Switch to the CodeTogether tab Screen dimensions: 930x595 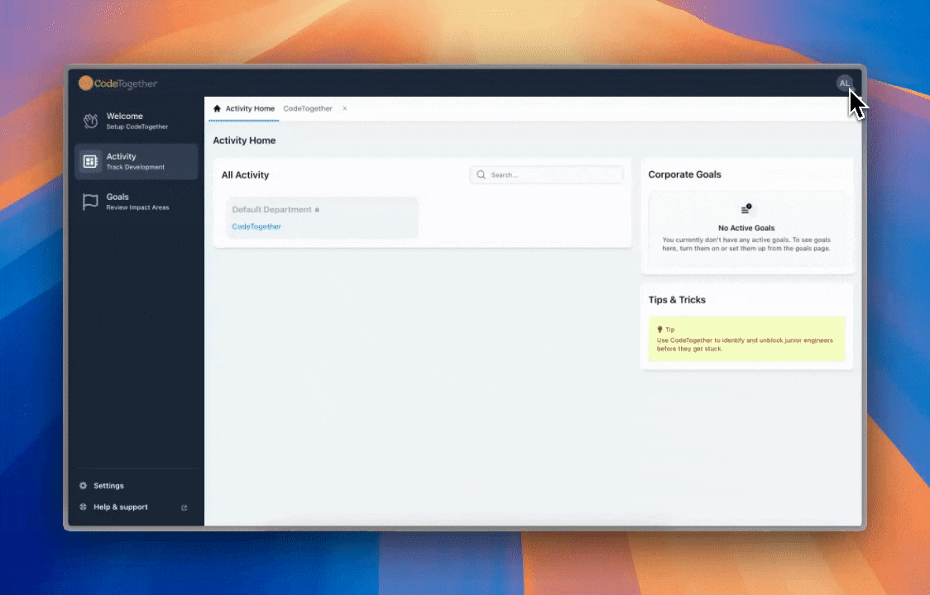click(x=308, y=108)
